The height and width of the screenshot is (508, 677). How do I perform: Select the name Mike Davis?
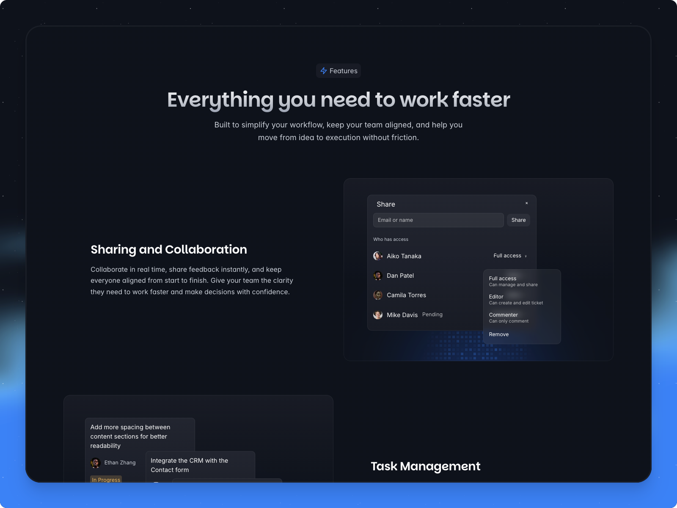[402, 315]
